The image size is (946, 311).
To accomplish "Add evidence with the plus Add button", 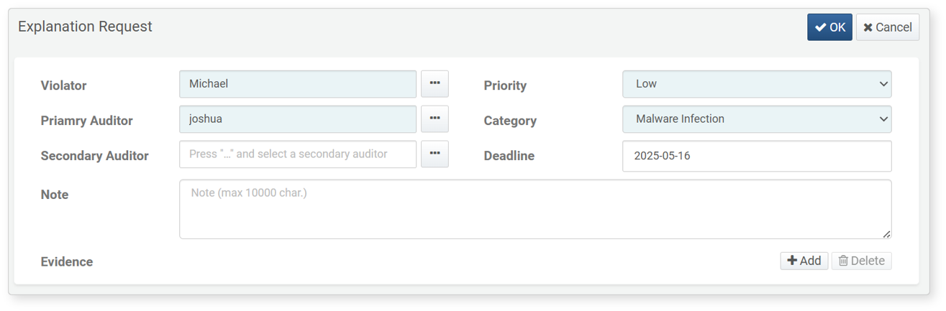I will 804,261.
